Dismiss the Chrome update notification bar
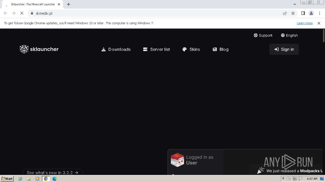The width and height of the screenshot is (325, 182). (319, 23)
